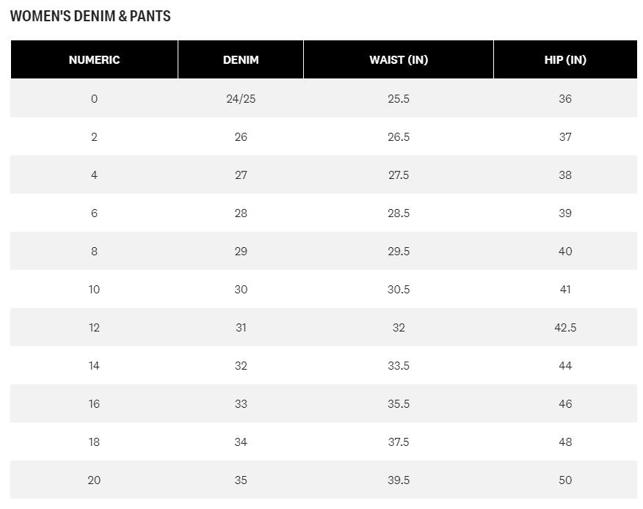The width and height of the screenshot is (643, 509).
Task: Click numeric size 0 cell
Action: [94, 99]
